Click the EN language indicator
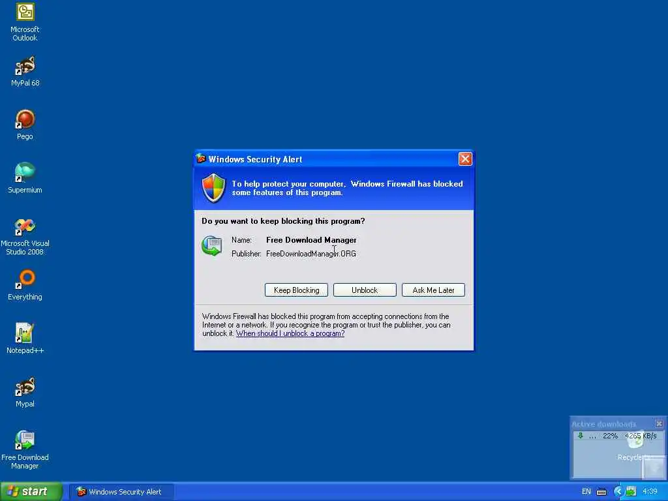This screenshot has width=668, height=501. point(586,492)
